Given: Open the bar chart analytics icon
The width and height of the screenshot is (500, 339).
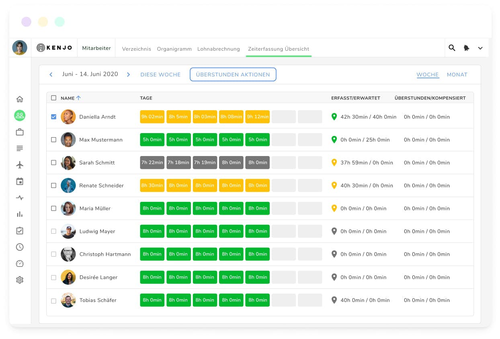Looking at the screenshot, I should tap(20, 214).
